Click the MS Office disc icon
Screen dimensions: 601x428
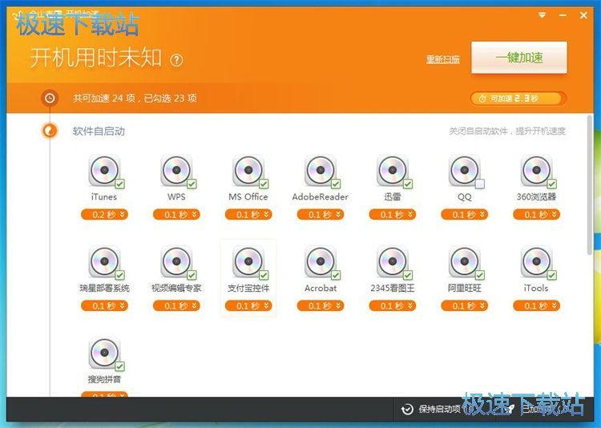248,170
